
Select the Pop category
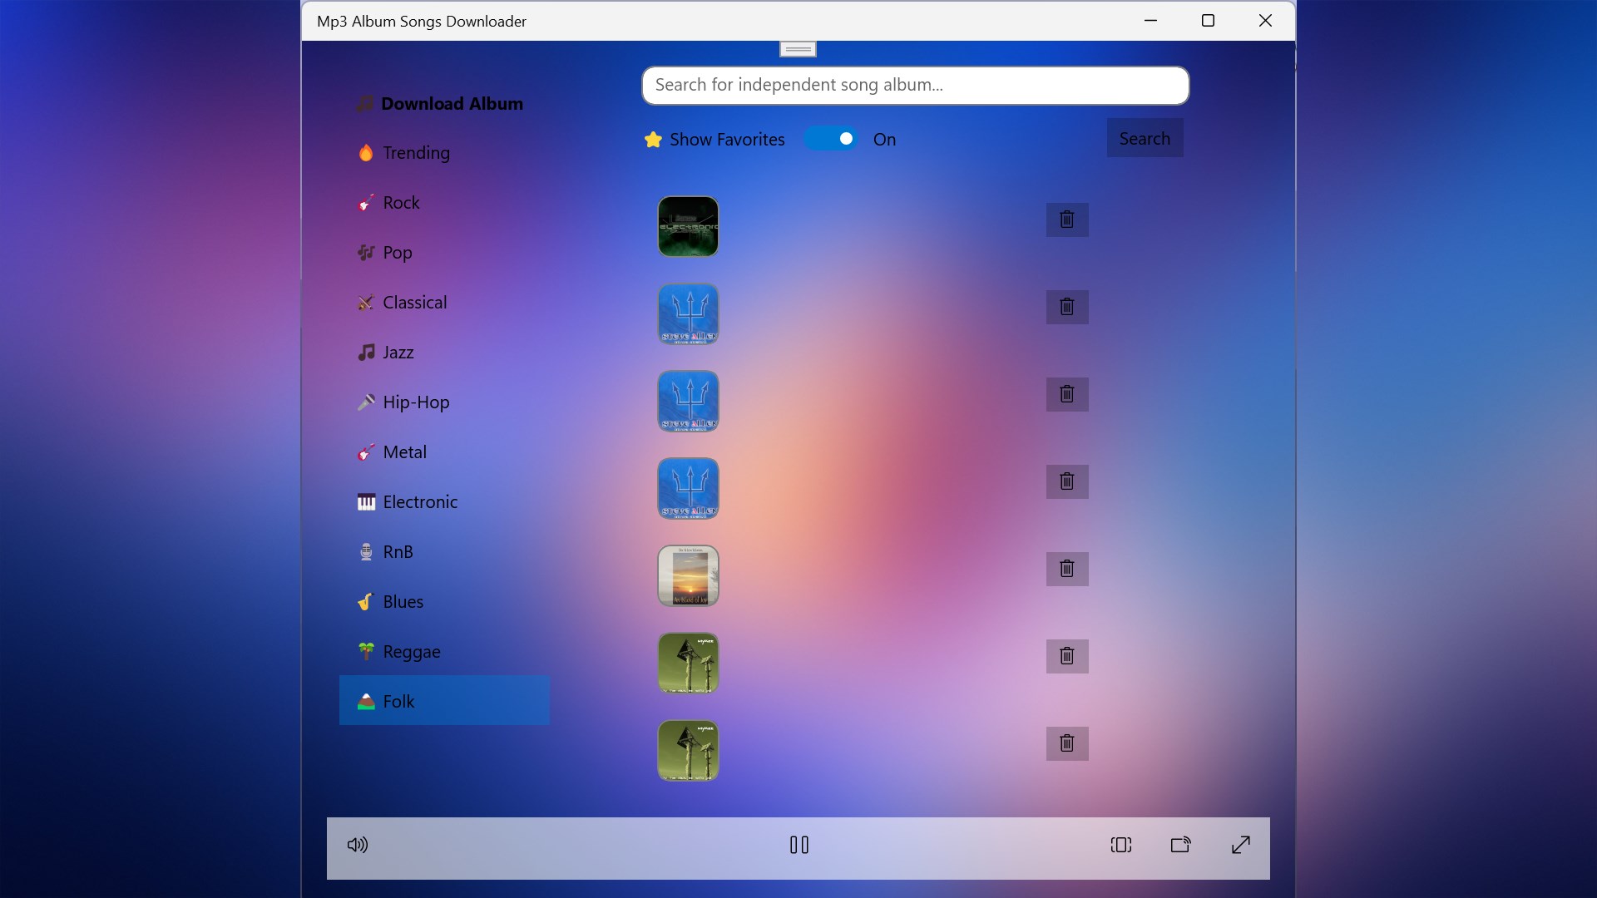[x=397, y=253]
